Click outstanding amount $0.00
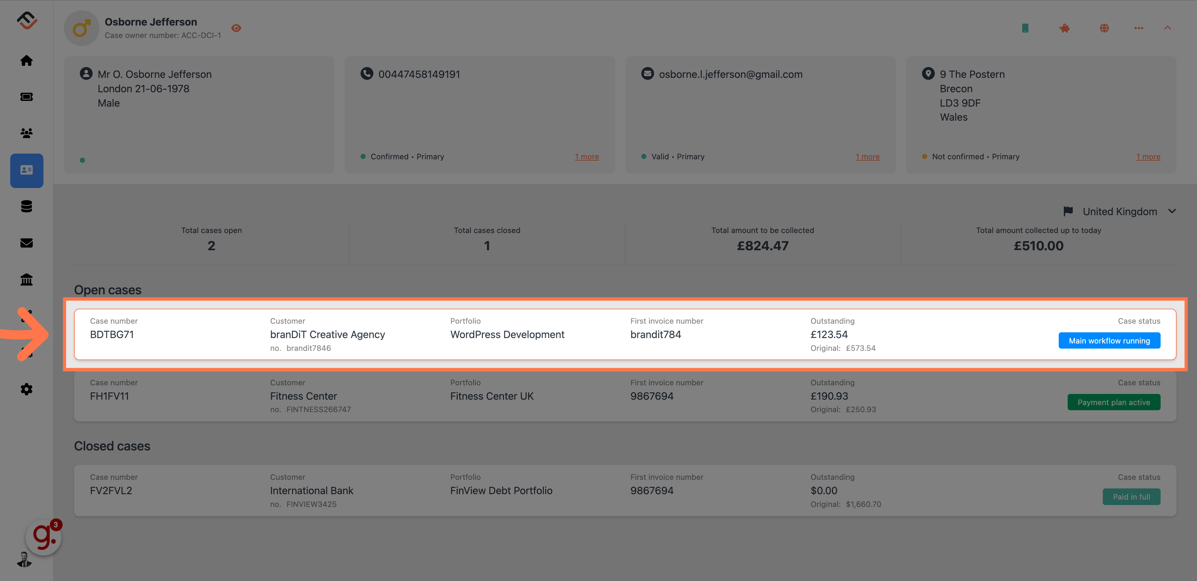 click(824, 490)
